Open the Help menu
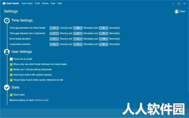The image size is (189, 118). point(60,3)
